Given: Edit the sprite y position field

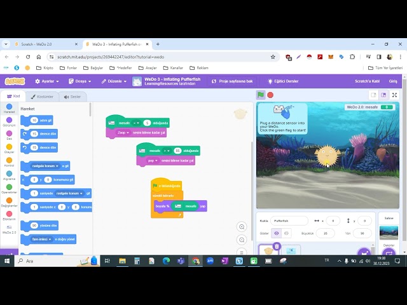Looking at the screenshot, I should click(364, 220).
